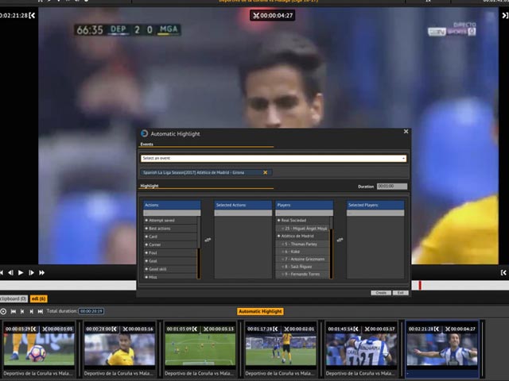This screenshot has width=509, height=381.
Task: Select the free-kick clip at 00:01:17:28
Action: coord(281,349)
